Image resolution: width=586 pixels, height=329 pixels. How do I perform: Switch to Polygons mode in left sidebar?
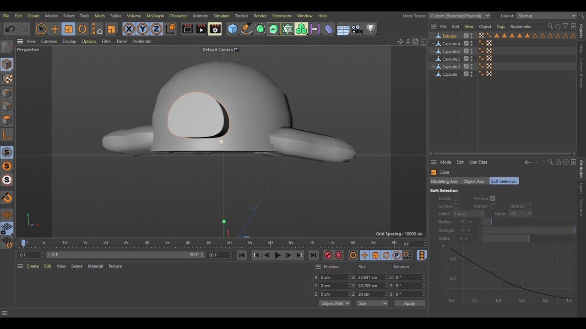[x=7, y=120]
